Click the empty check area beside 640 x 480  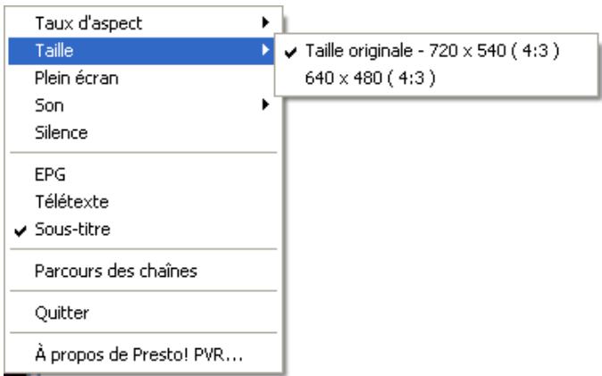(290, 77)
